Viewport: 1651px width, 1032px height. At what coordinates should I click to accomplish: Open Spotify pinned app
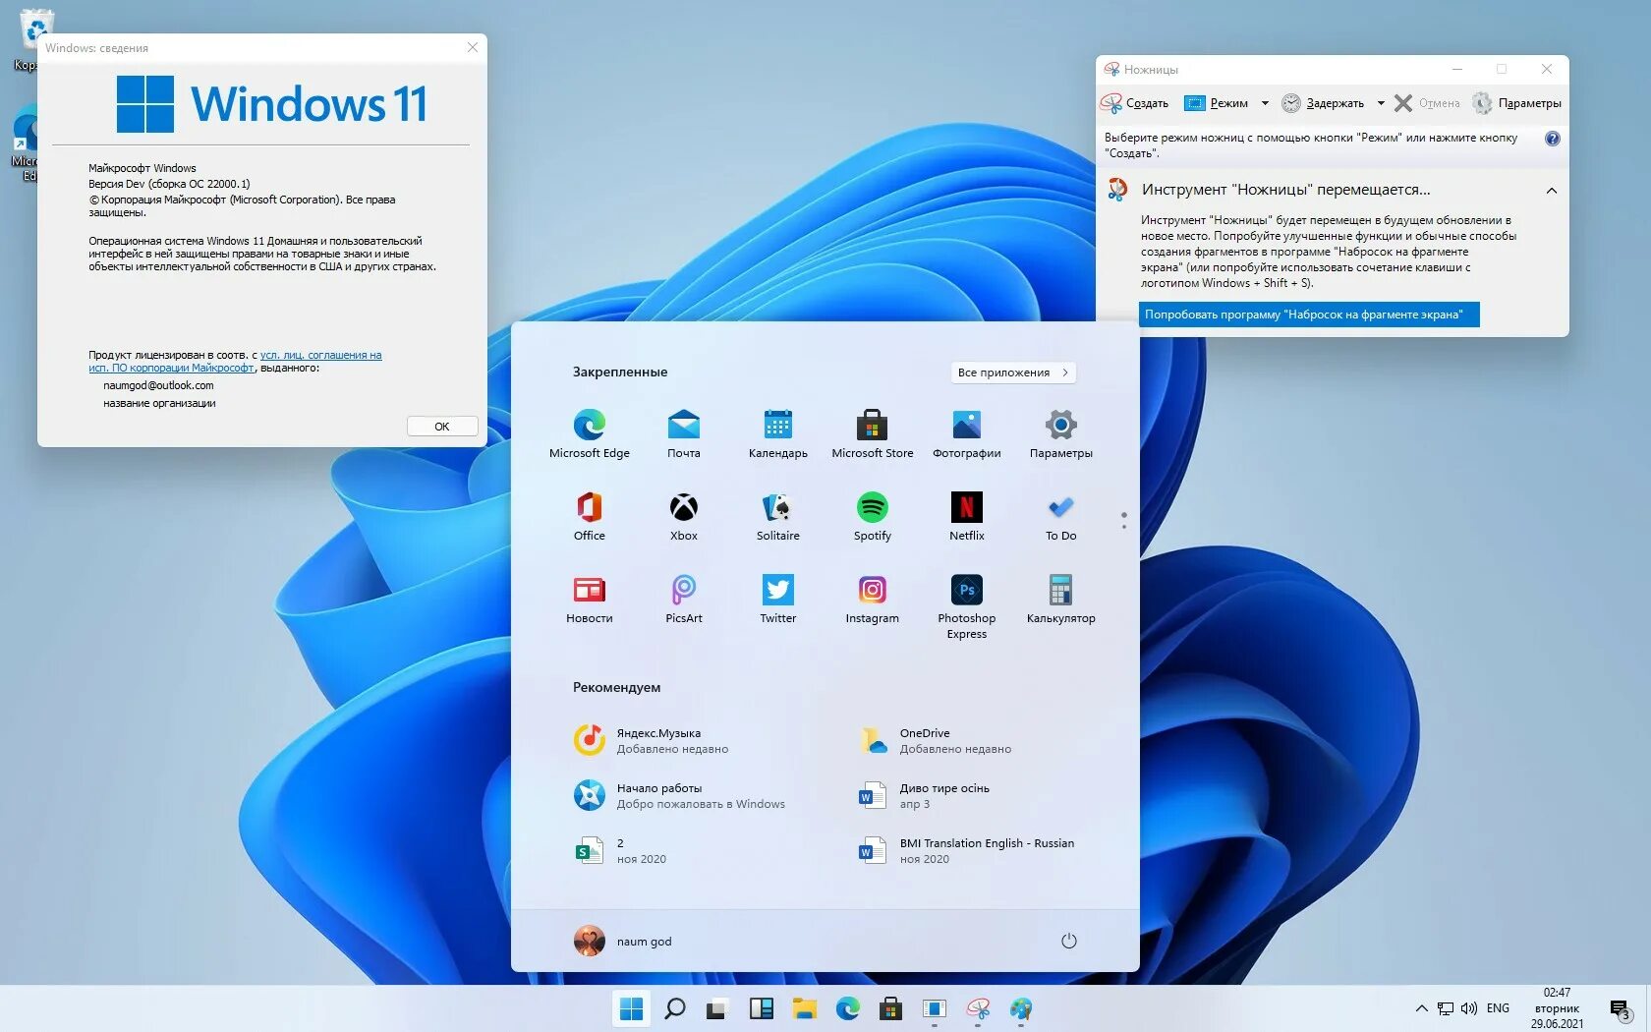[x=872, y=516]
